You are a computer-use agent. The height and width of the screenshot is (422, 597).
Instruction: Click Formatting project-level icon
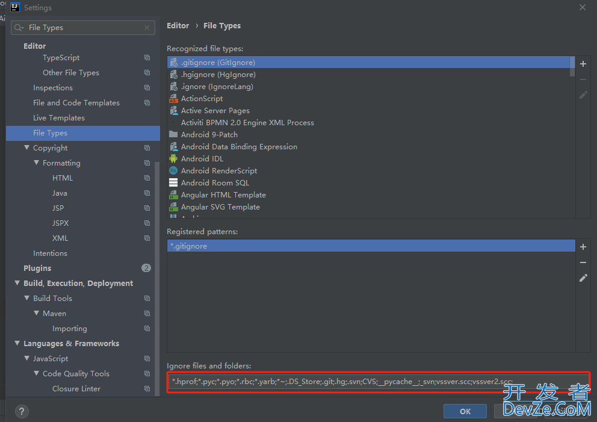point(147,163)
